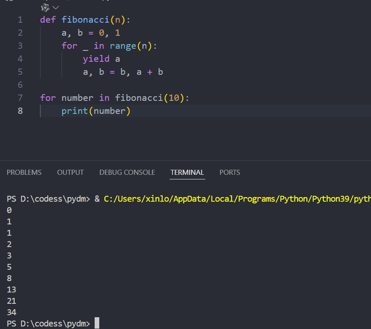
Task: Click terminal output value 13
Action: [x=11, y=290]
